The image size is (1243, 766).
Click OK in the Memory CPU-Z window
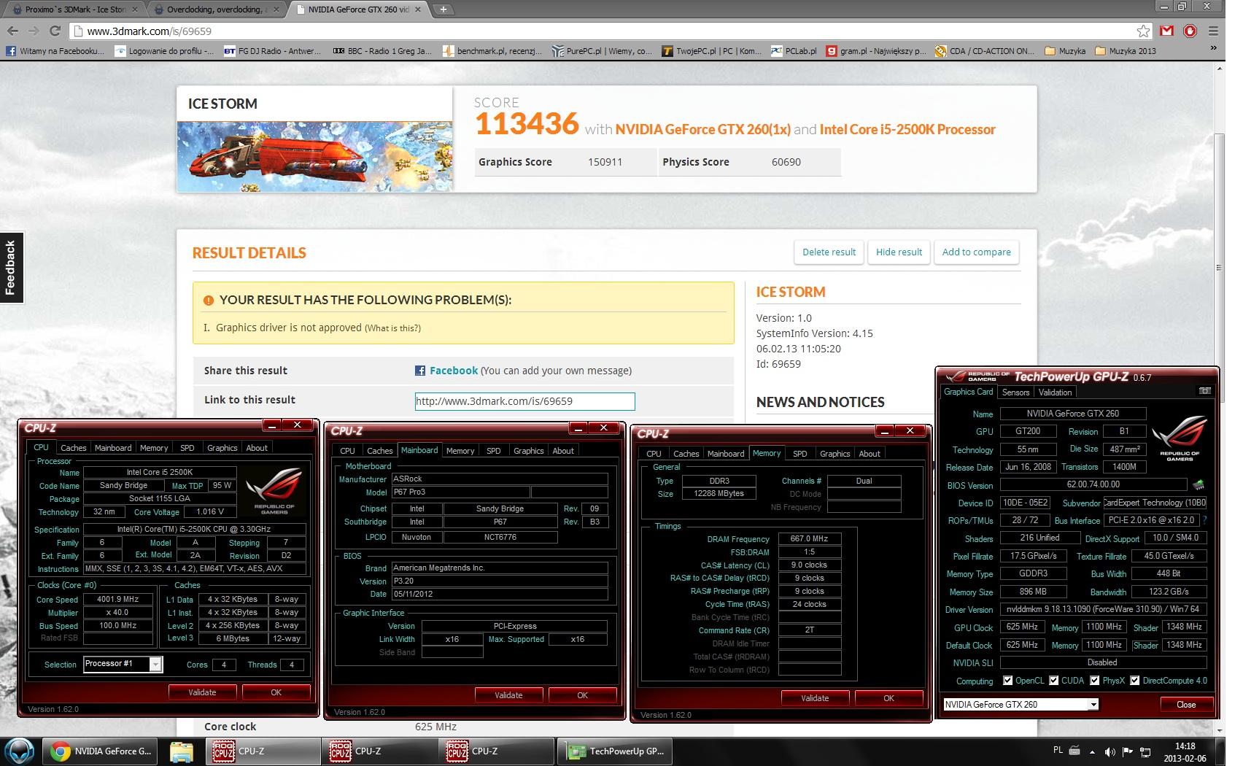[x=888, y=698]
